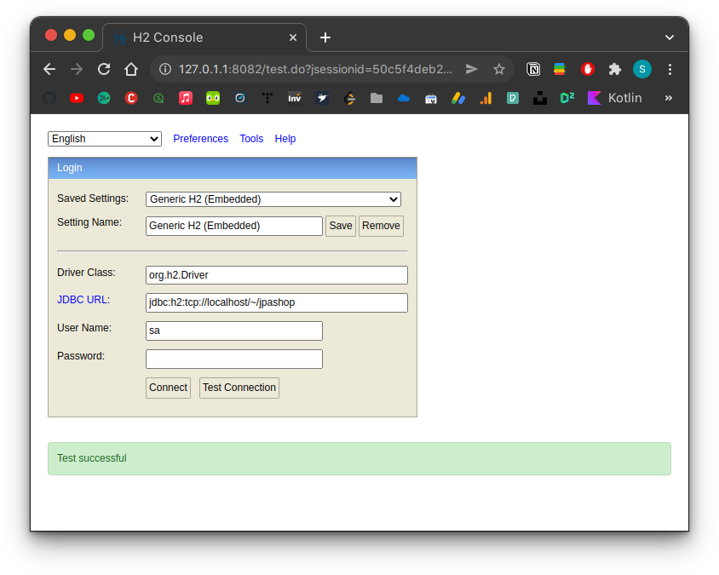Viewport: 719px width, 575px height.
Task: Focus the JDBC URL input field
Action: click(x=277, y=302)
